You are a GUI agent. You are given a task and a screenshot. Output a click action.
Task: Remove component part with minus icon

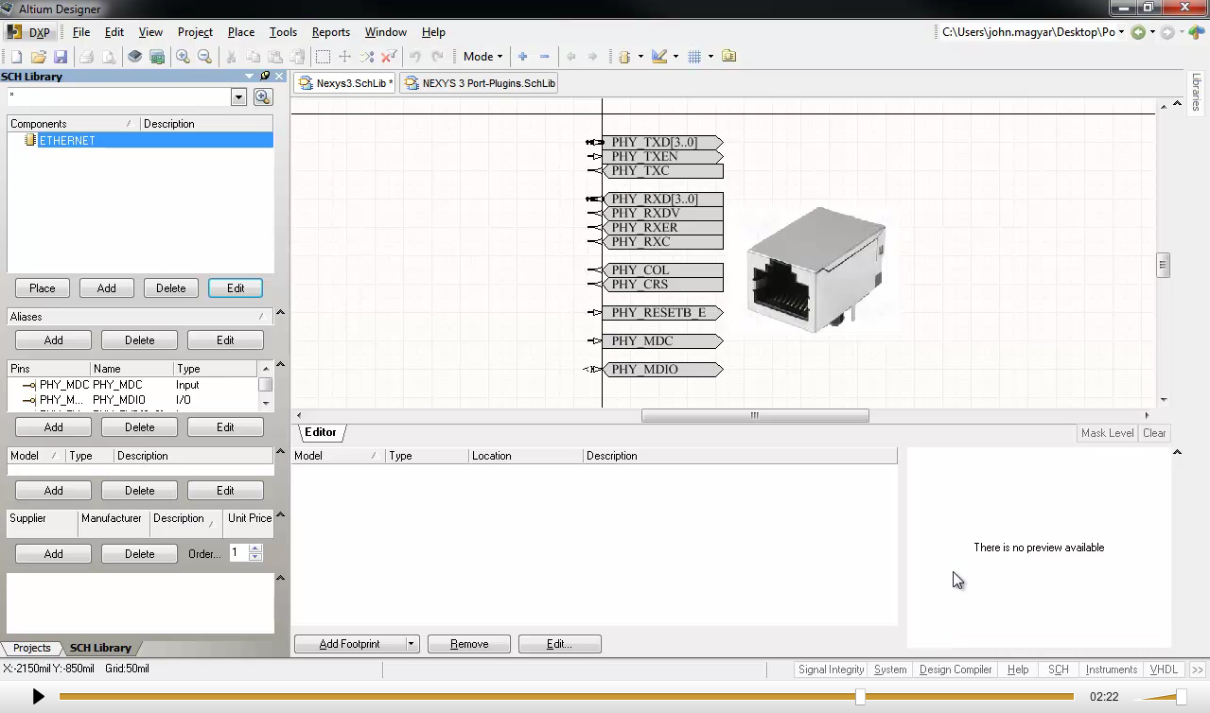[x=545, y=57]
